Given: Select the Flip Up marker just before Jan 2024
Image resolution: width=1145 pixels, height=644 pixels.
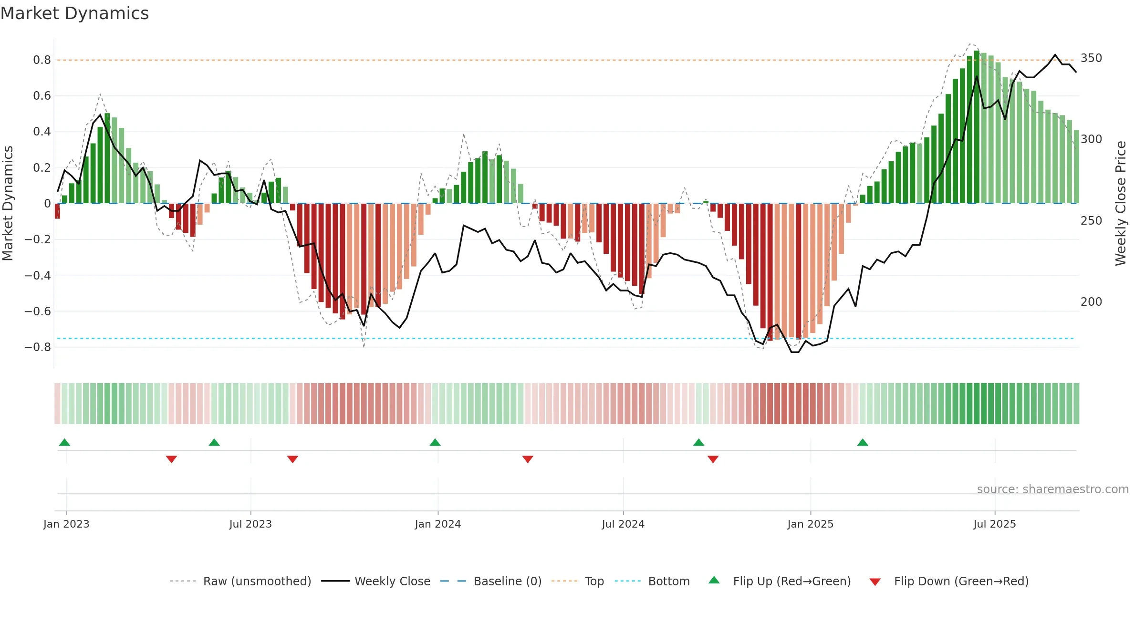Looking at the screenshot, I should coord(435,442).
